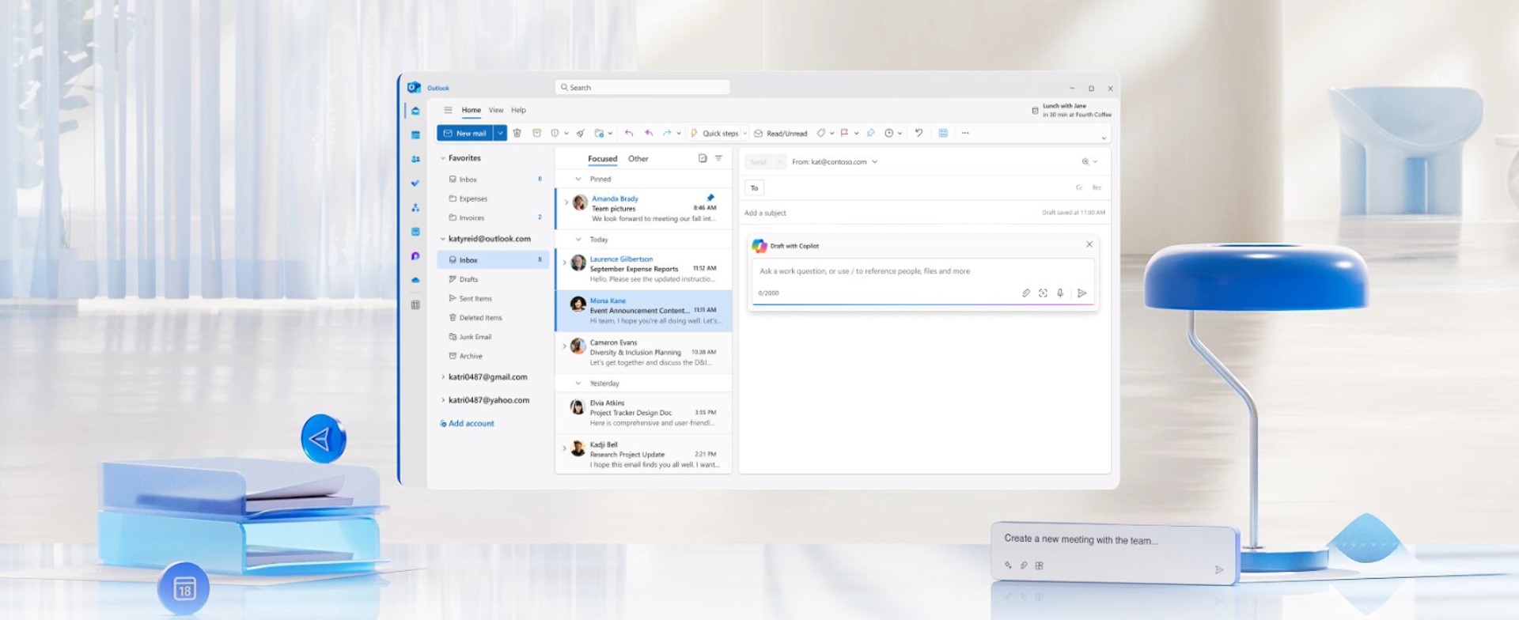Image resolution: width=1519 pixels, height=620 pixels.
Task: Click the Reply all arrow icon
Action: tap(648, 133)
